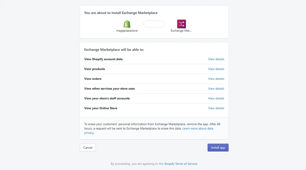Screen dimensions: 306x170
Task: Select the View your store's staff accounts row
Action: point(107,98)
